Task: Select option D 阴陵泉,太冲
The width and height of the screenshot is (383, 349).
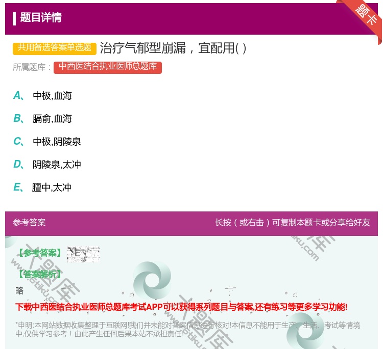Action: [47, 165]
